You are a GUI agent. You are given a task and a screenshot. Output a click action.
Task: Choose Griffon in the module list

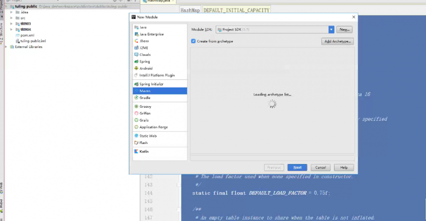tap(160, 113)
